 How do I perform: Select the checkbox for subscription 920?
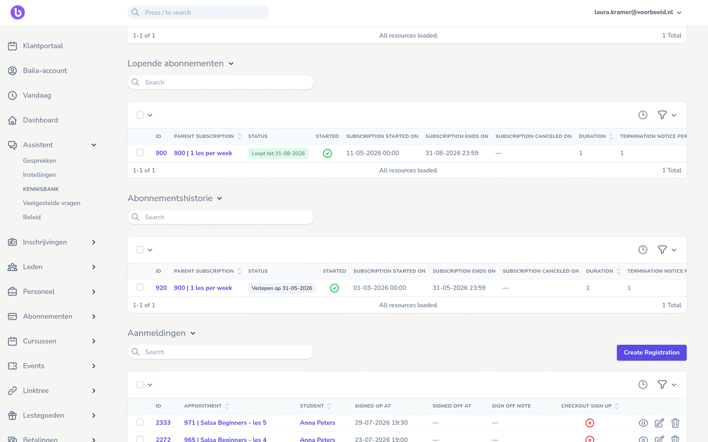tap(140, 288)
